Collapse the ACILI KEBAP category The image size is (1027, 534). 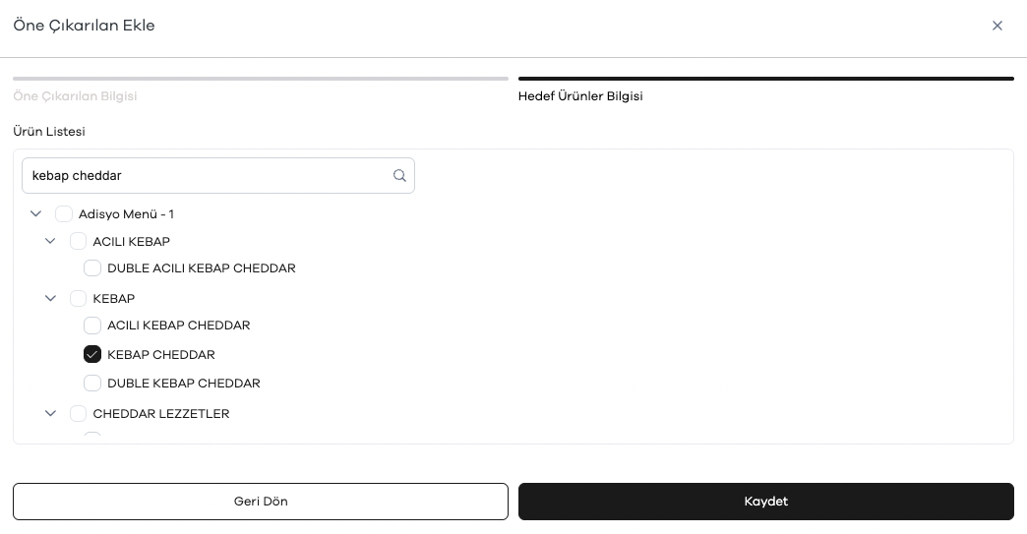[x=50, y=242]
